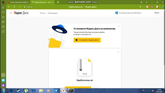Switch to the Карта квартиры Барбоскиных tab

point(18,2)
